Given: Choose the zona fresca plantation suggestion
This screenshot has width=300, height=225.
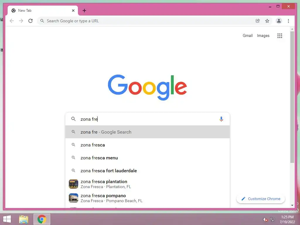Looking at the screenshot, I should coord(147,184).
